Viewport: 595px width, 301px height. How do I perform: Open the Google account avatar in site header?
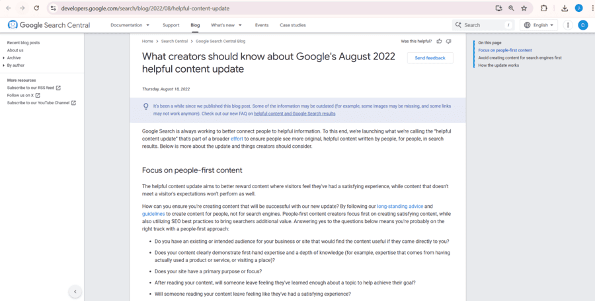[x=583, y=25]
